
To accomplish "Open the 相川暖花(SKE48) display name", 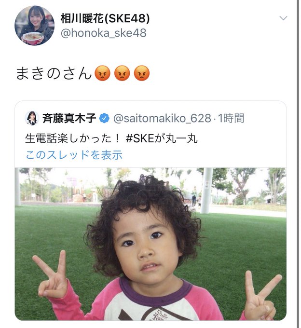I will pos(105,18).
